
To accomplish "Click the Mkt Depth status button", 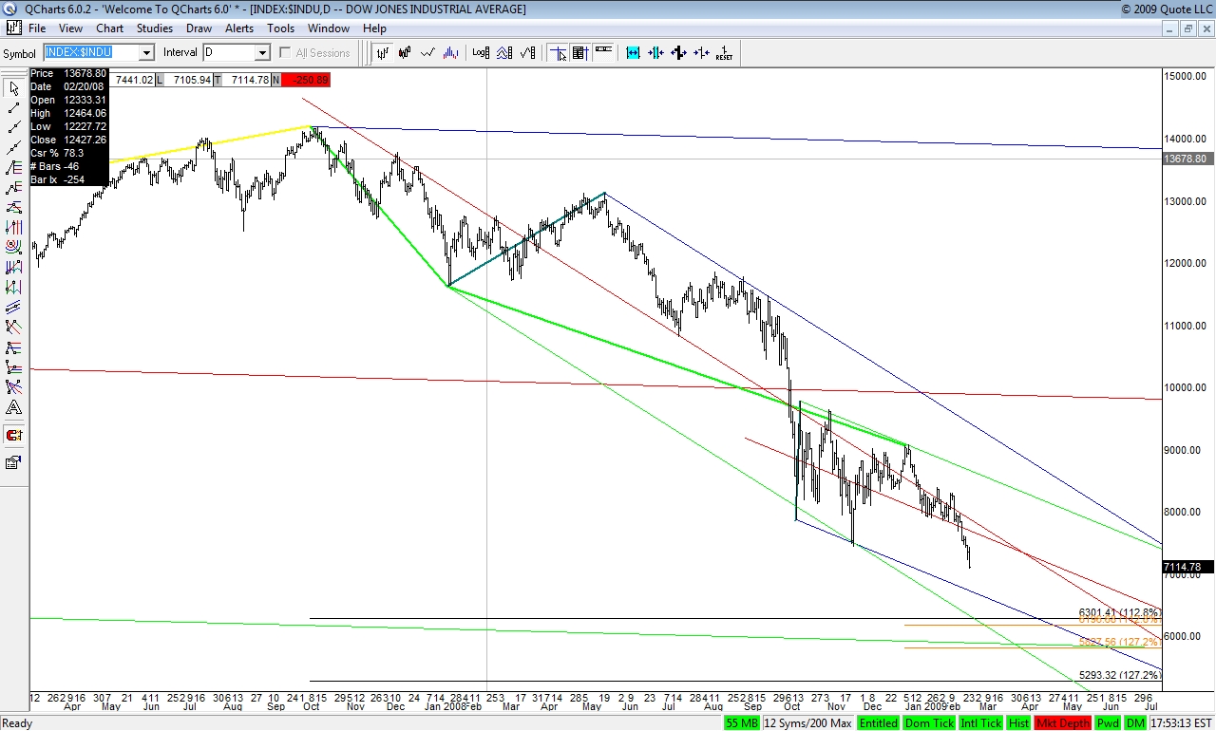I will [x=1063, y=723].
